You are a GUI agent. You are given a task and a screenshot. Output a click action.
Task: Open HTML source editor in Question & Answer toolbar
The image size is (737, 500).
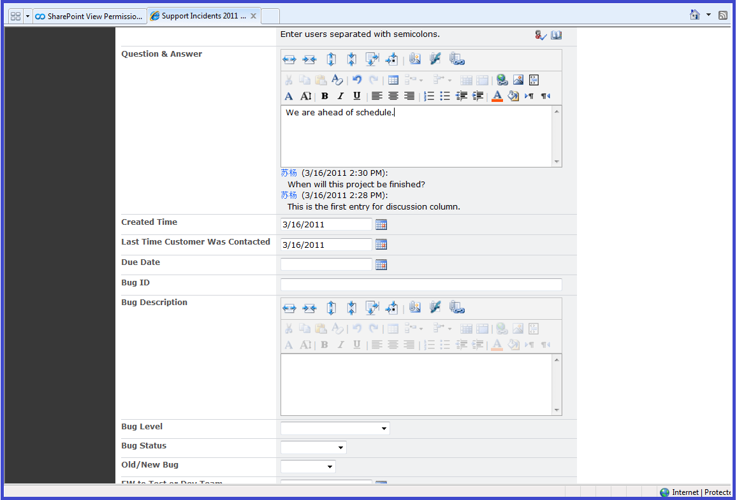point(534,80)
